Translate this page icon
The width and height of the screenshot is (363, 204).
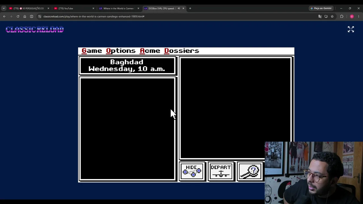pyautogui.click(x=320, y=16)
